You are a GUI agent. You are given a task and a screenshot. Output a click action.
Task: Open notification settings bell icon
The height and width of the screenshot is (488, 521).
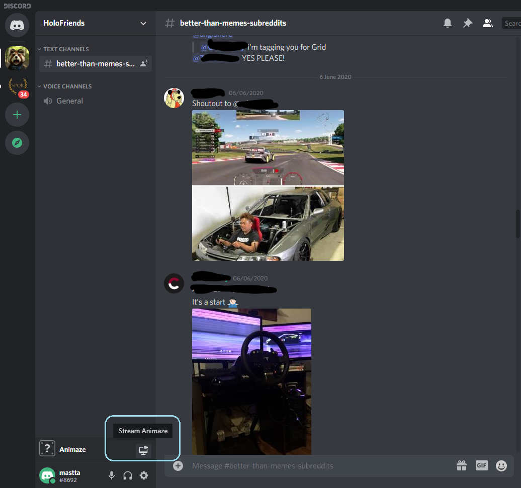pyautogui.click(x=447, y=23)
